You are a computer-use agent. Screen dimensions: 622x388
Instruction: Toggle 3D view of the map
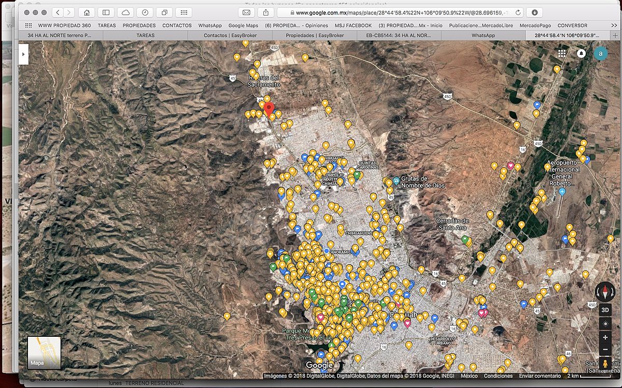605,310
